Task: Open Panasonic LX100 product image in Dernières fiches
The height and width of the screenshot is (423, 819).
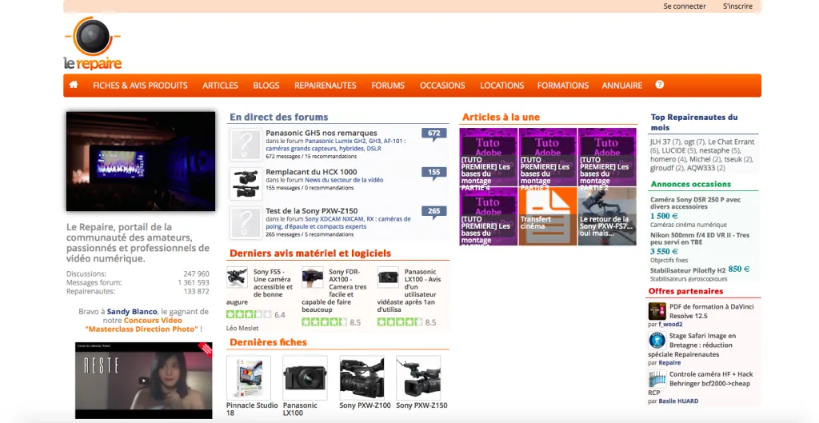Action: (305, 377)
